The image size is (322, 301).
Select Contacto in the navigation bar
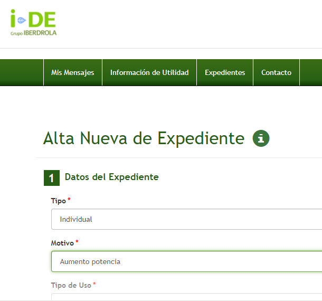coord(276,73)
